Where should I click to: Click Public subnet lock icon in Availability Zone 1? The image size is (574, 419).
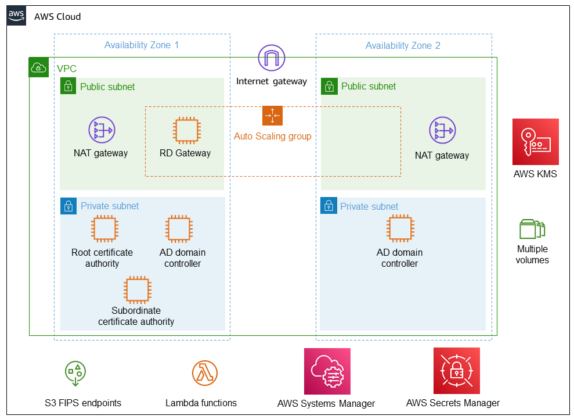coord(68,86)
